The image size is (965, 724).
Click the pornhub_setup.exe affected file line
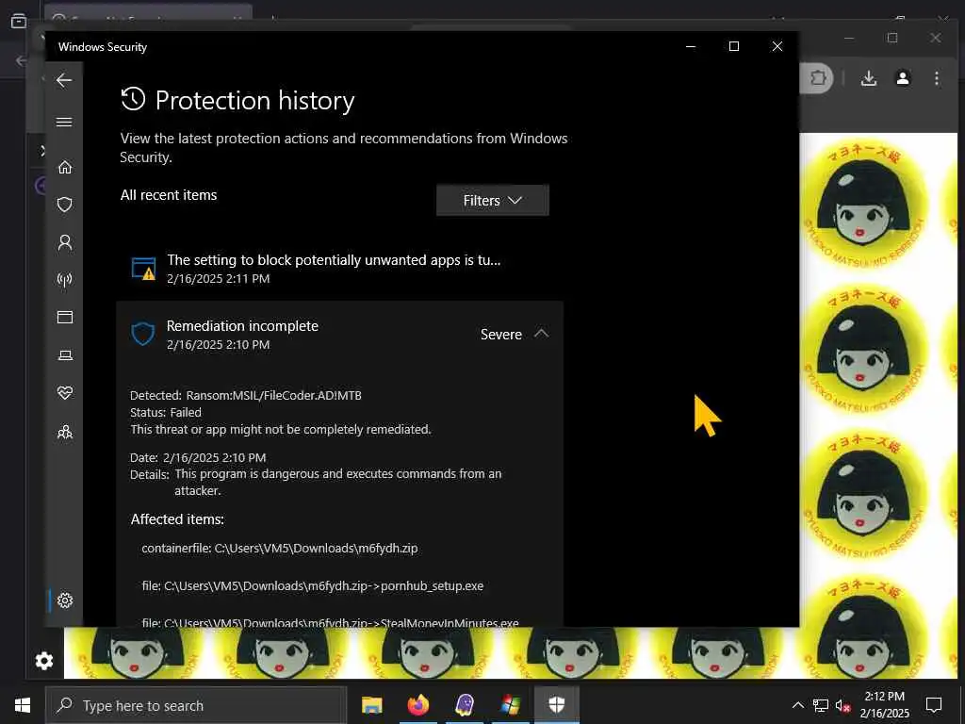tap(312, 585)
